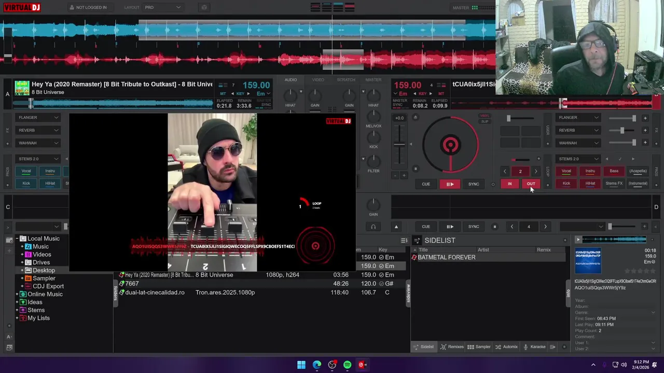Open the PRO layout dropdown
Image resolution: width=664 pixels, height=373 pixels.
(x=163, y=7)
